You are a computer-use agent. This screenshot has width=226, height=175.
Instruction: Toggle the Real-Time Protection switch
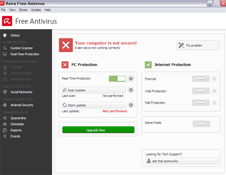coord(117,79)
